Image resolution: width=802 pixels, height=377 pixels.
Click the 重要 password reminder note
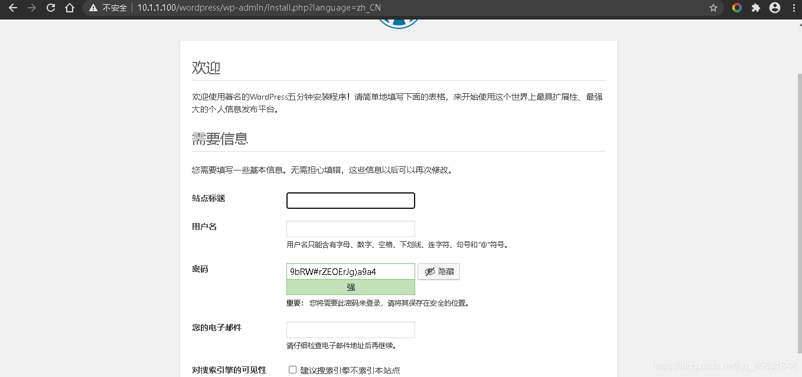[x=378, y=303]
